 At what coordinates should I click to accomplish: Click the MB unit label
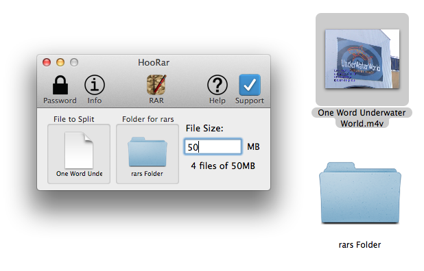(253, 146)
